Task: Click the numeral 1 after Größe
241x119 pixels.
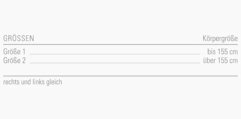Action: pyautogui.click(x=23, y=52)
